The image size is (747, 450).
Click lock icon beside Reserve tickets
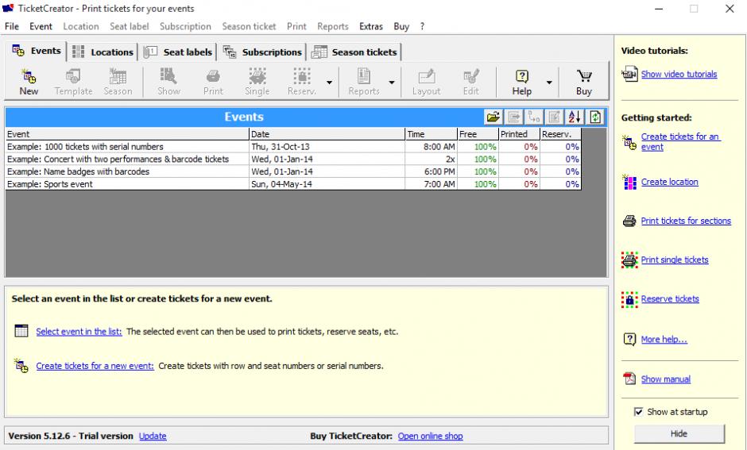629,299
